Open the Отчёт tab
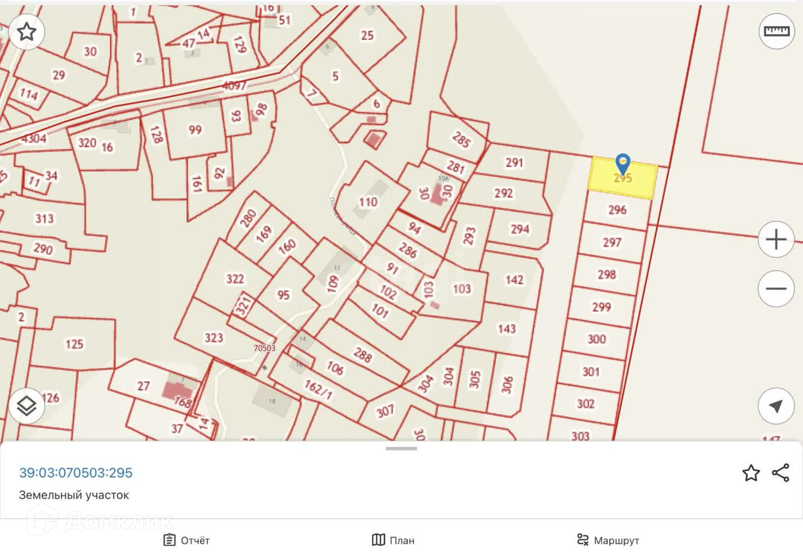 187,540
